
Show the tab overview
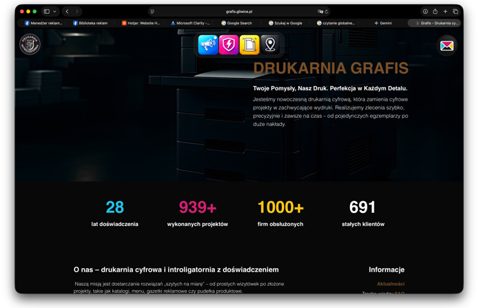456,12
